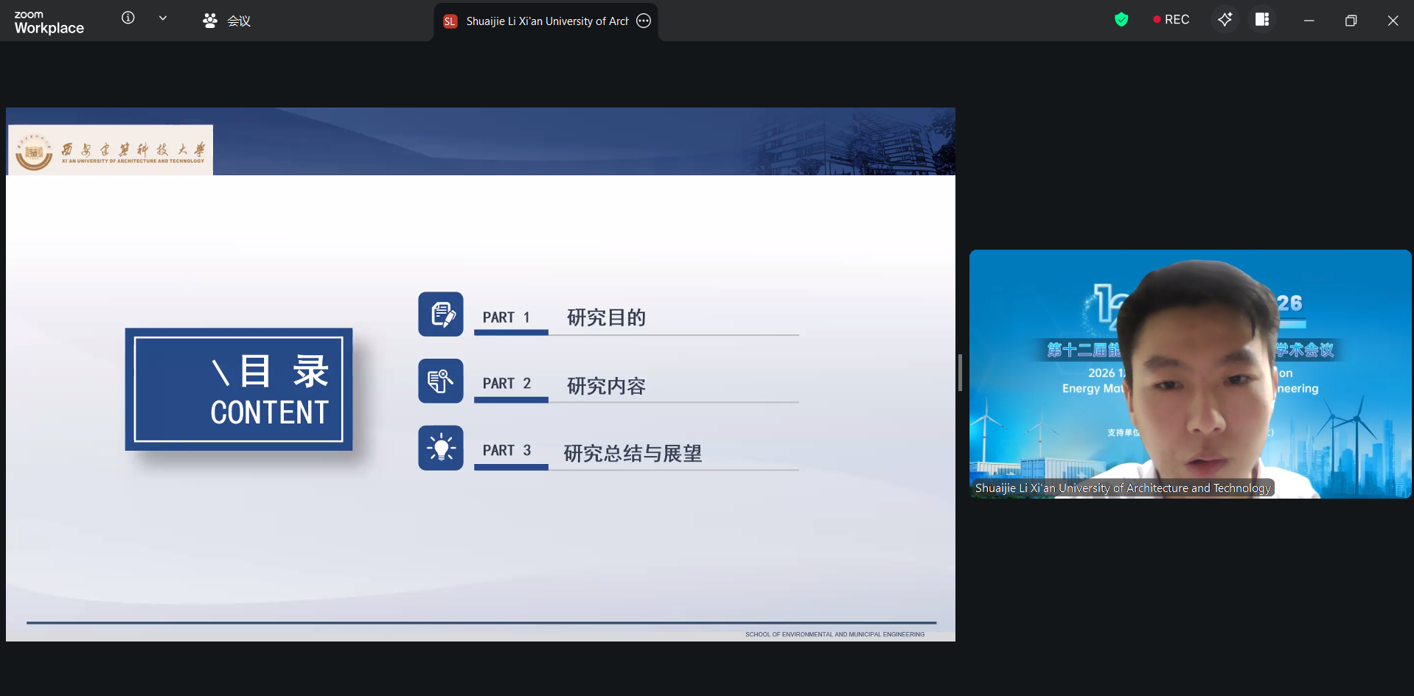This screenshot has width=1414, height=696.
Task: Click the green encryption shield icon
Action: click(x=1121, y=20)
